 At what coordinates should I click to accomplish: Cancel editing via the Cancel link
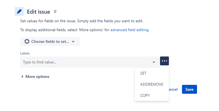tap(173, 89)
